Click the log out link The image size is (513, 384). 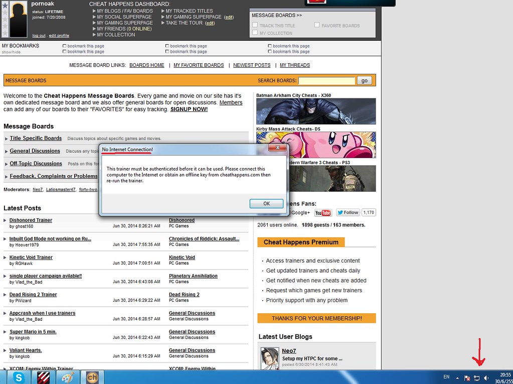point(39,35)
